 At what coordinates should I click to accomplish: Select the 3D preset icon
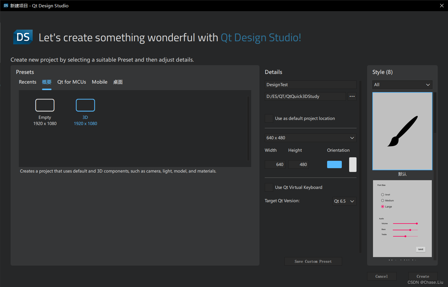(85, 105)
